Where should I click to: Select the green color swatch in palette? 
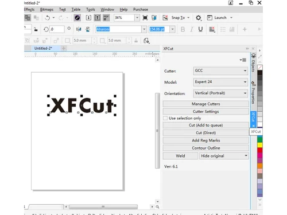click(x=260, y=139)
